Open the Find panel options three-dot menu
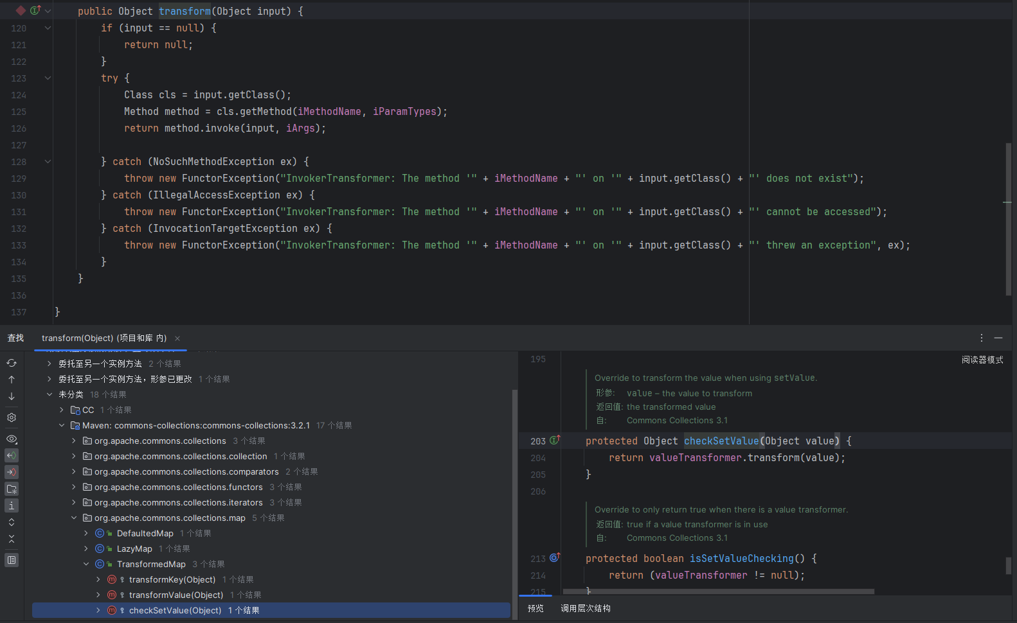Image resolution: width=1017 pixels, height=623 pixels. pyautogui.click(x=982, y=338)
